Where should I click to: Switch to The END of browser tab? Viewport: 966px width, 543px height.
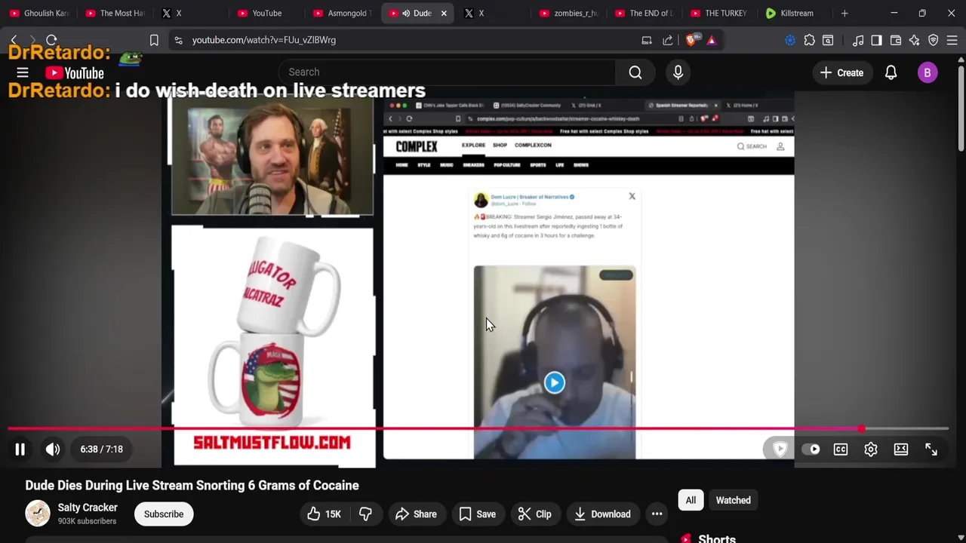pyautogui.click(x=645, y=13)
